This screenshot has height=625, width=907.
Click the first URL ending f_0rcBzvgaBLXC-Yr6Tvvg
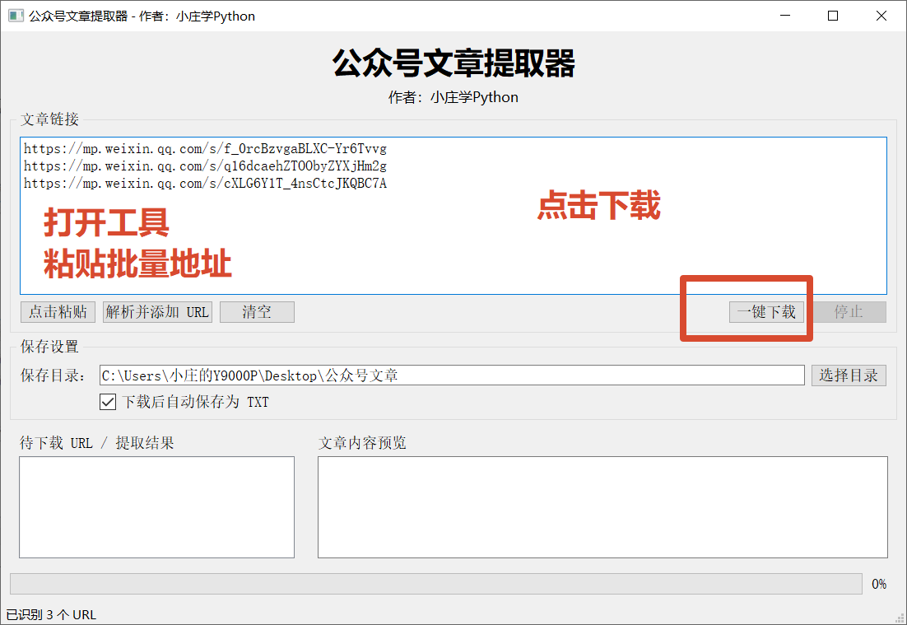pyautogui.click(x=205, y=149)
